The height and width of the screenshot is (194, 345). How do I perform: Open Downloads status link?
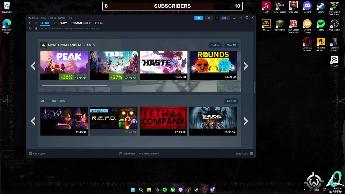[x=142, y=154]
